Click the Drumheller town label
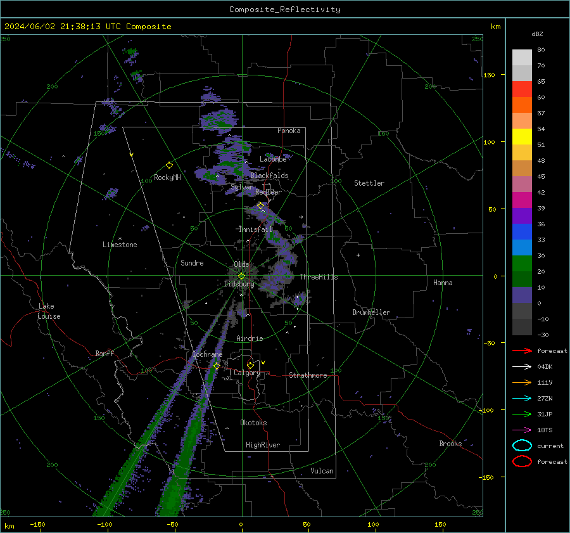 (x=371, y=312)
